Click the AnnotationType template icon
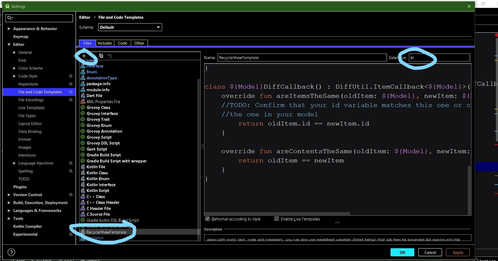 [83, 78]
